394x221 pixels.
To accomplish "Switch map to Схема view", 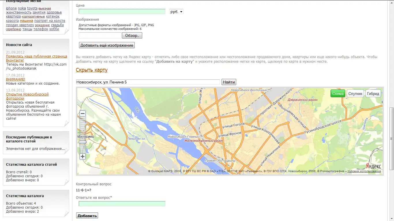I will click(338, 94).
